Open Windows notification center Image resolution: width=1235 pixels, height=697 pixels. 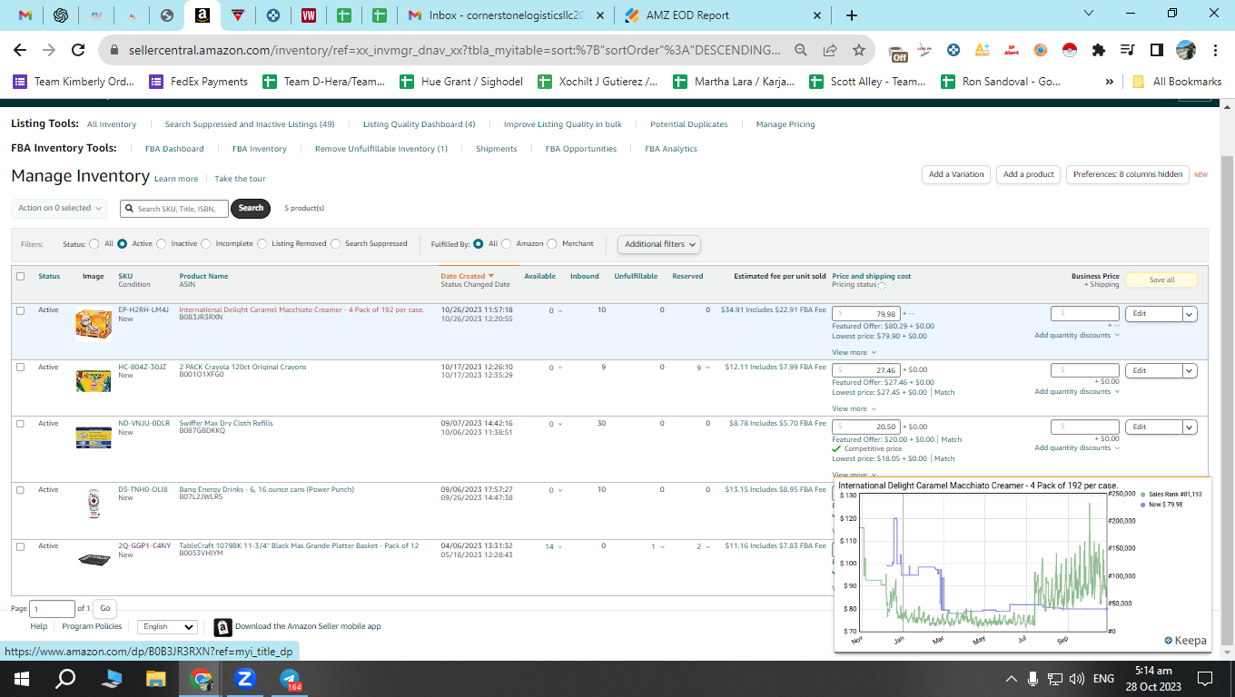(1205, 678)
